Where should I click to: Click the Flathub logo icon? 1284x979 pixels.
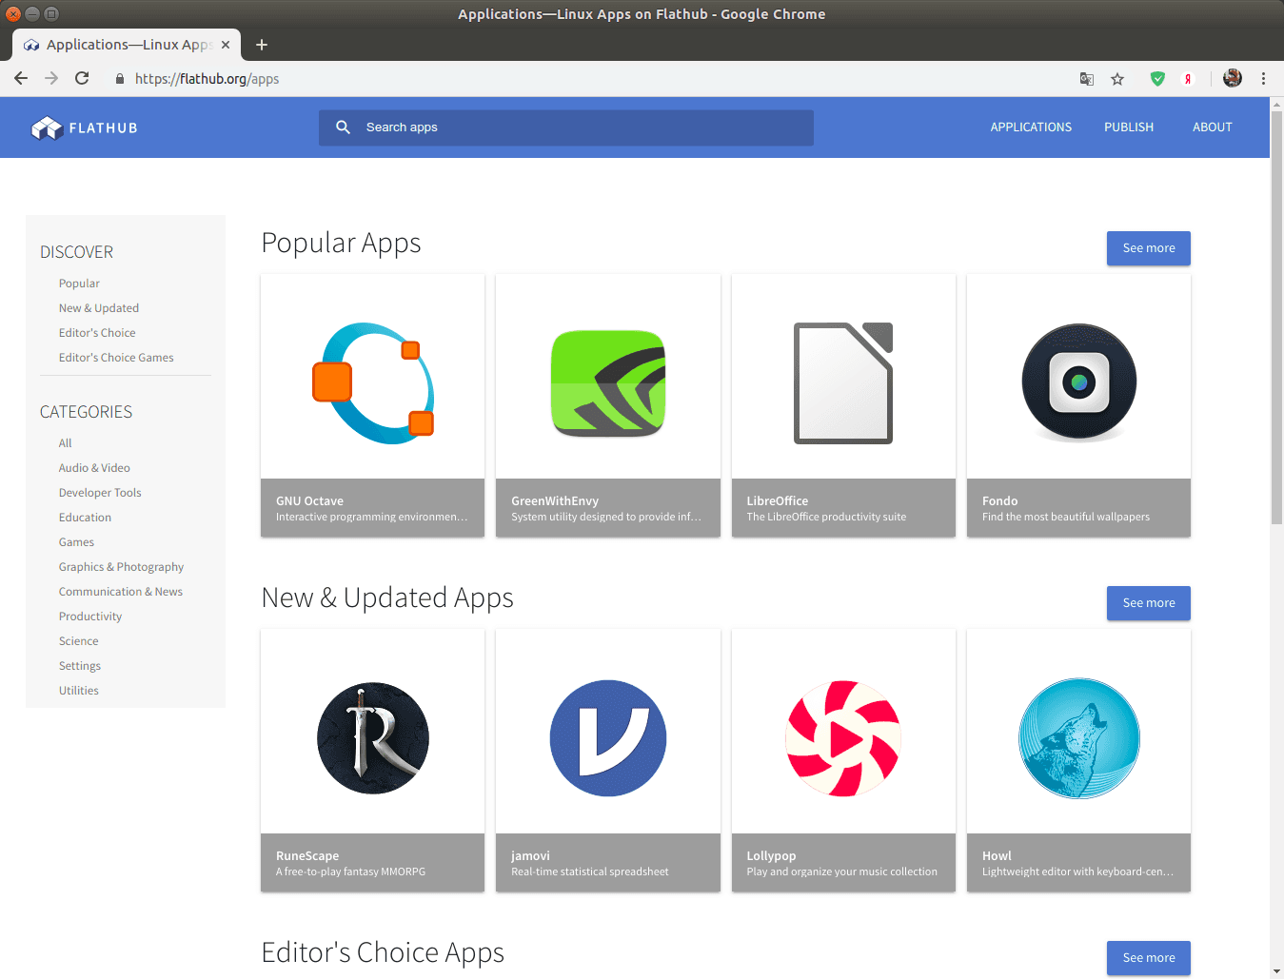(x=47, y=127)
